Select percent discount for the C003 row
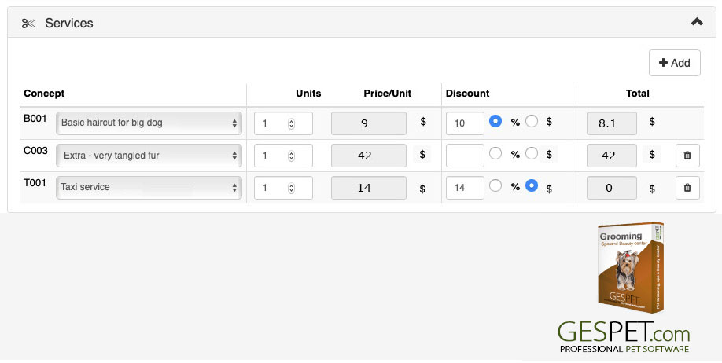 tap(495, 153)
